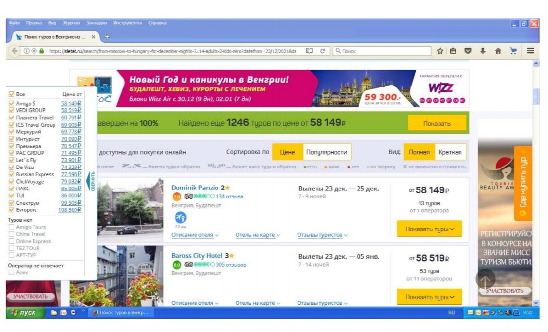Open the Baross City Hotel link
The image size is (548, 332).
[x=197, y=255]
